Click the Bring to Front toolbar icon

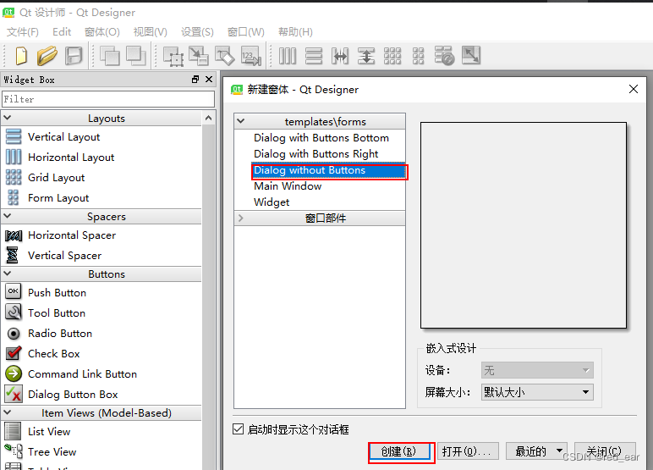click(x=136, y=56)
